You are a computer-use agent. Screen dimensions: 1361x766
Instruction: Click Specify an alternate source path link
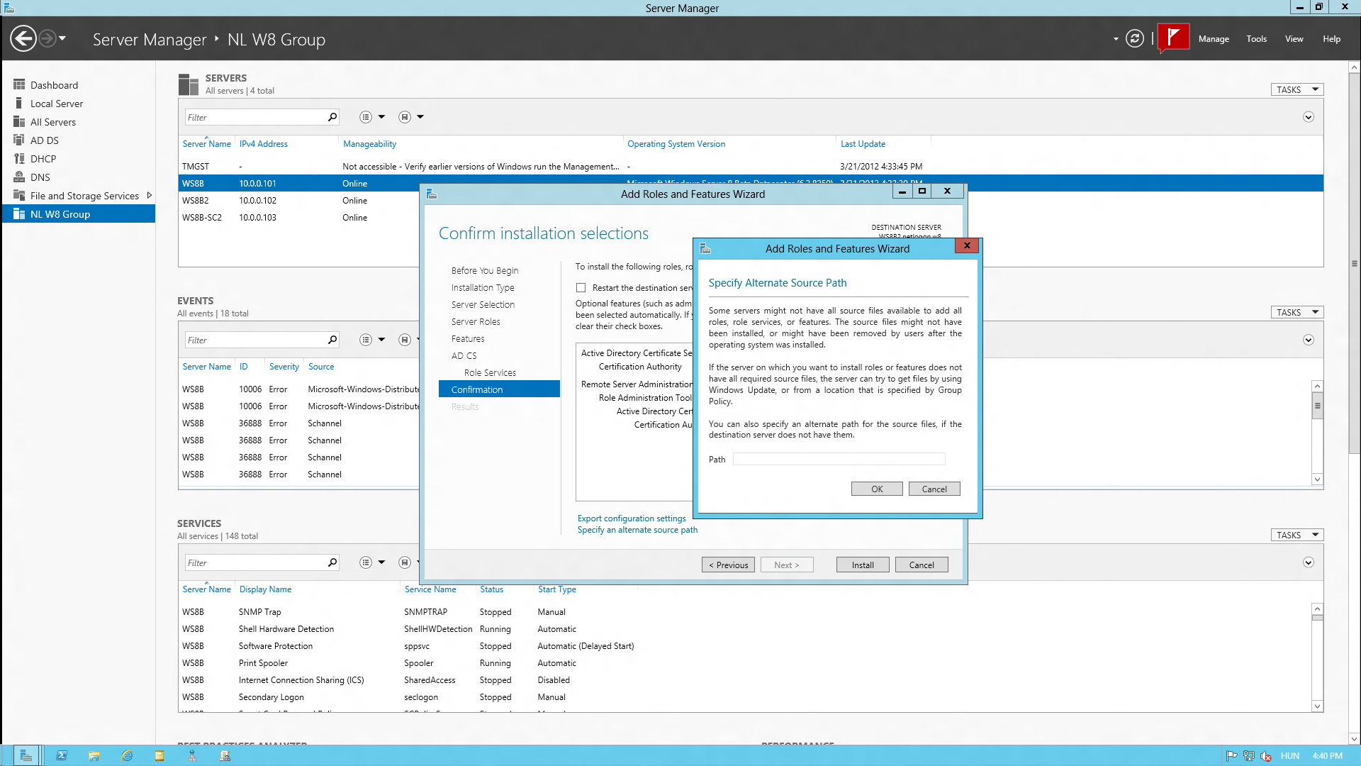click(637, 530)
